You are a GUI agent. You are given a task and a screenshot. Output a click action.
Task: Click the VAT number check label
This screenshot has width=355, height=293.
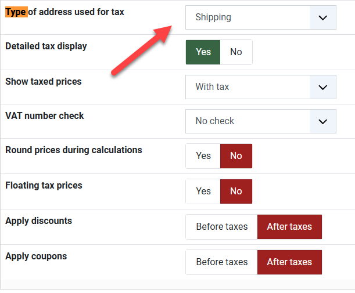pos(45,116)
